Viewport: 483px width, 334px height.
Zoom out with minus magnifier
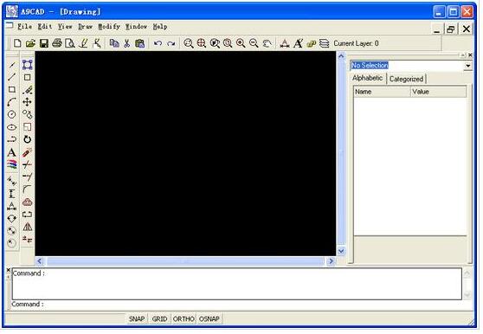(254, 43)
